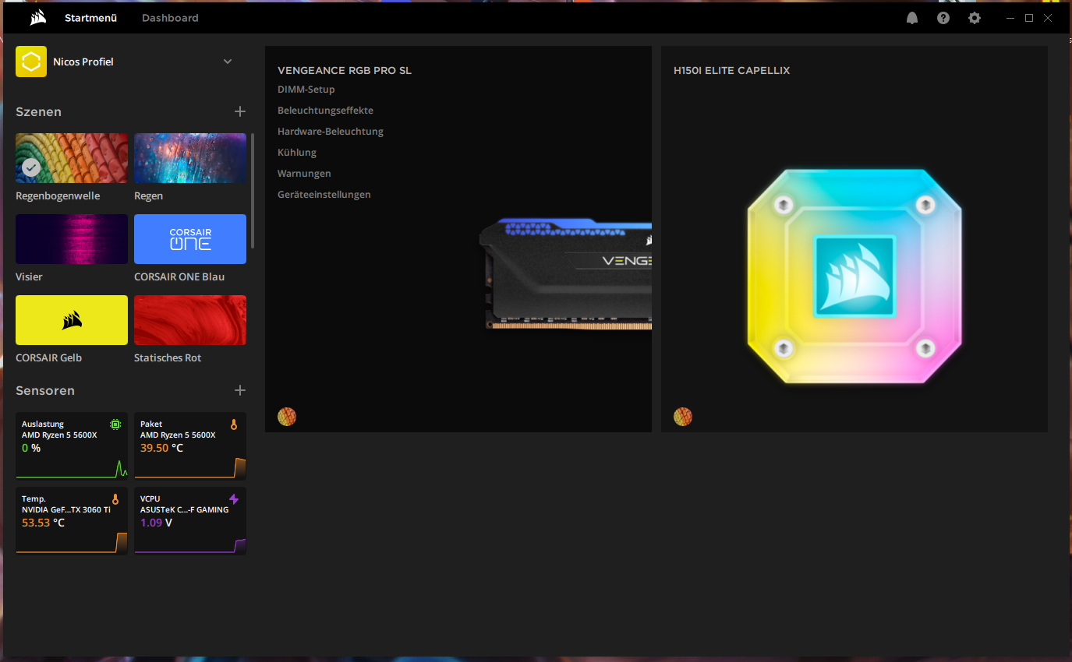
Task: Click scene indicator icon under H150I ELITE CAPELLIX
Action: click(x=683, y=417)
